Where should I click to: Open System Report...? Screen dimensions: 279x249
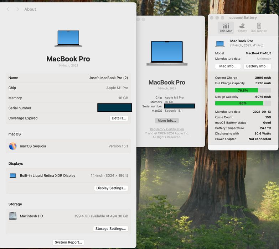click(x=68, y=242)
